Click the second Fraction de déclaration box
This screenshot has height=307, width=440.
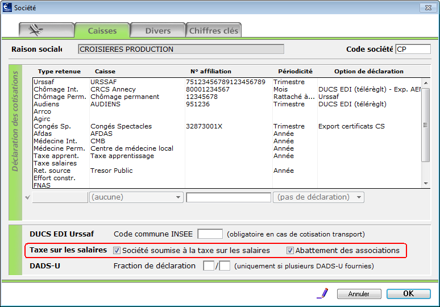[x=225, y=265]
